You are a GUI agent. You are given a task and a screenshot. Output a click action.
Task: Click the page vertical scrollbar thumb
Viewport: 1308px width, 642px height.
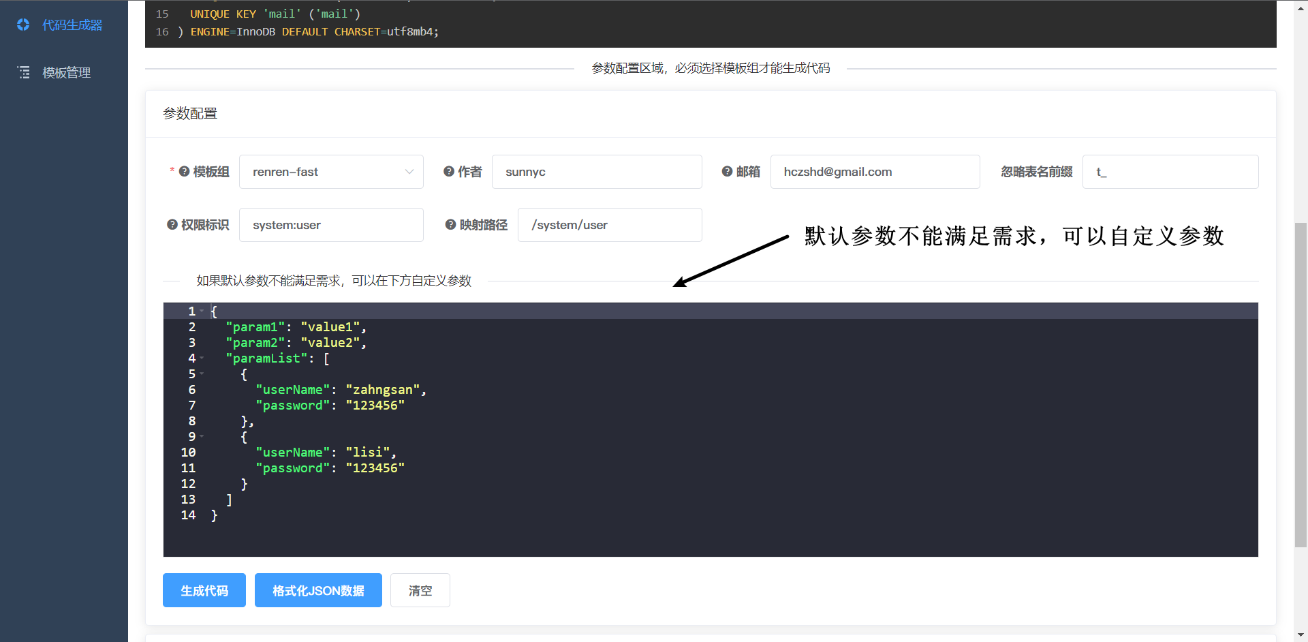click(1301, 384)
